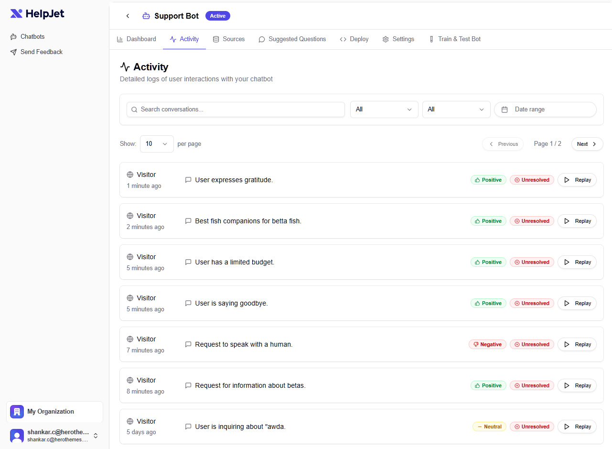The image size is (612, 449).
Task: Open the My Organization selector
Action: click(54, 412)
